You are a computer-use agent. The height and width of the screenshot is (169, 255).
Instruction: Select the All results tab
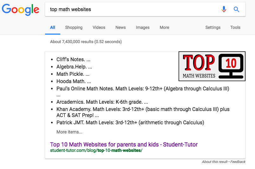click(x=53, y=28)
